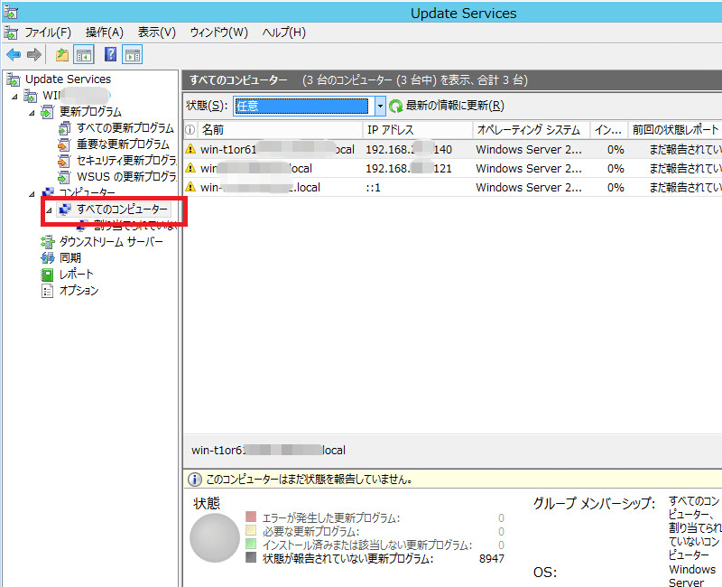
Task: Open the 操作(A) menu
Action: tap(105, 33)
